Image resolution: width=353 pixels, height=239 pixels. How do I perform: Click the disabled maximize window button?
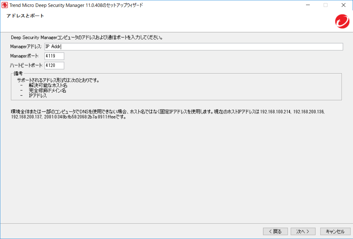click(326, 5)
